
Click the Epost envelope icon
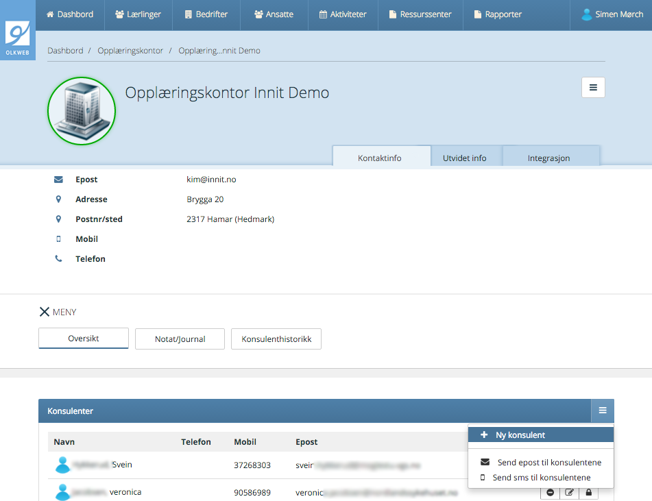[x=59, y=180]
